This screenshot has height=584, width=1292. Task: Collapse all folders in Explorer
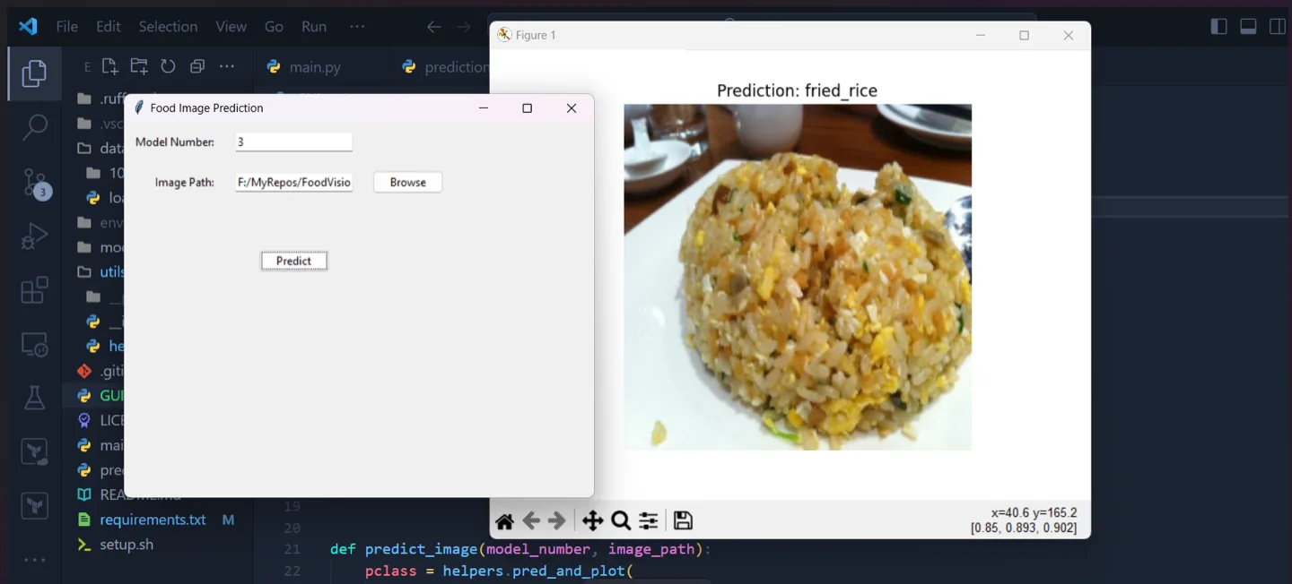[x=197, y=66]
